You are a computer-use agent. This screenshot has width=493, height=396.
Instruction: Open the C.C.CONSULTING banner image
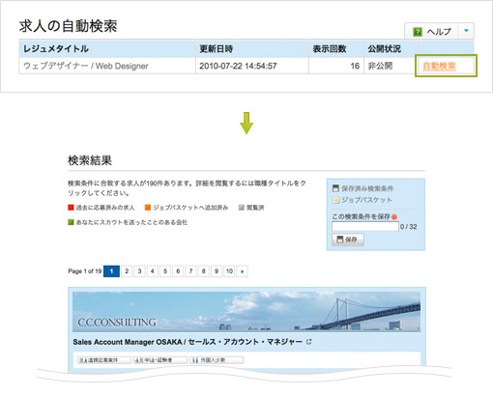pyautogui.click(x=246, y=312)
